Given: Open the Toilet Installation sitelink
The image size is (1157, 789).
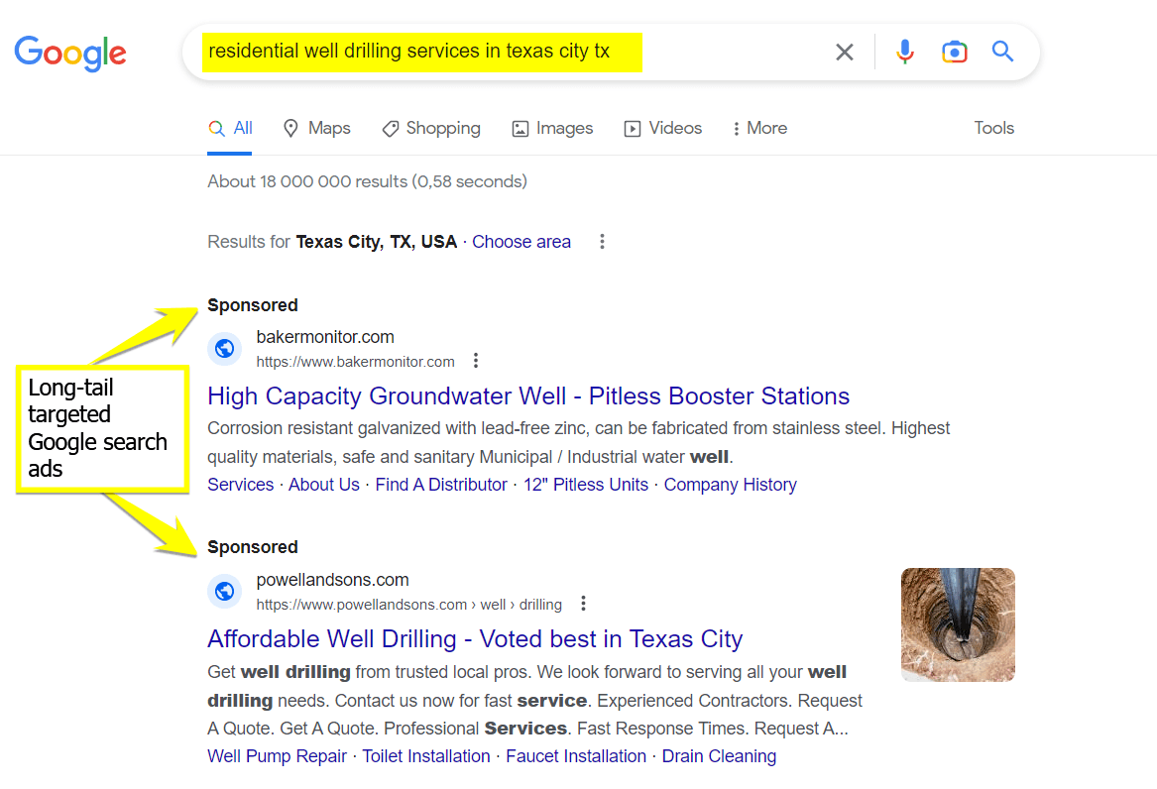Looking at the screenshot, I should click(x=425, y=756).
